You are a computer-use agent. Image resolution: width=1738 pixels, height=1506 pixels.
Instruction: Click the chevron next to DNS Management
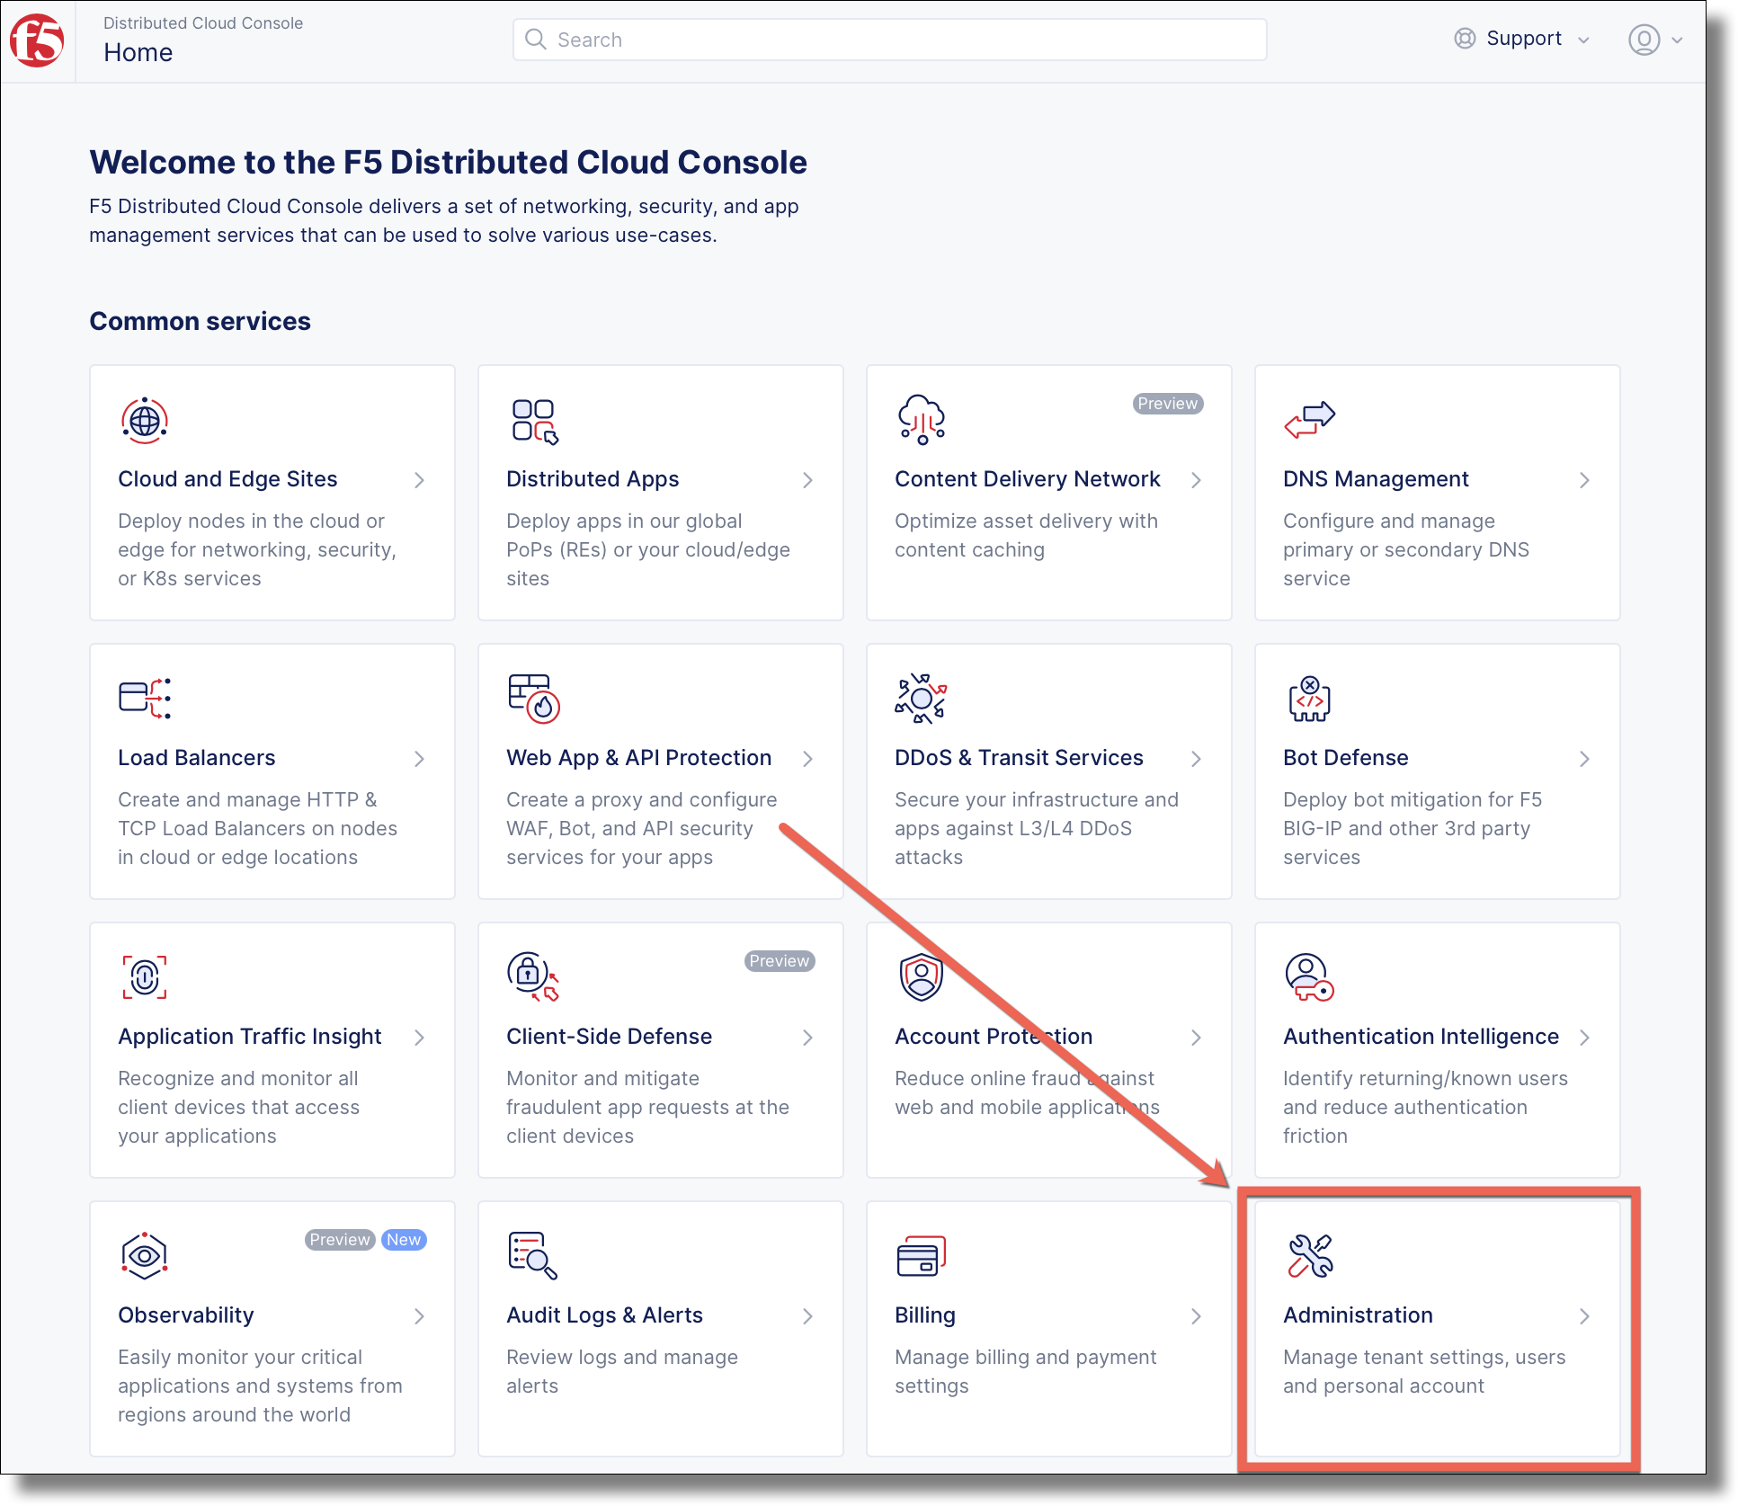[x=1585, y=480]
